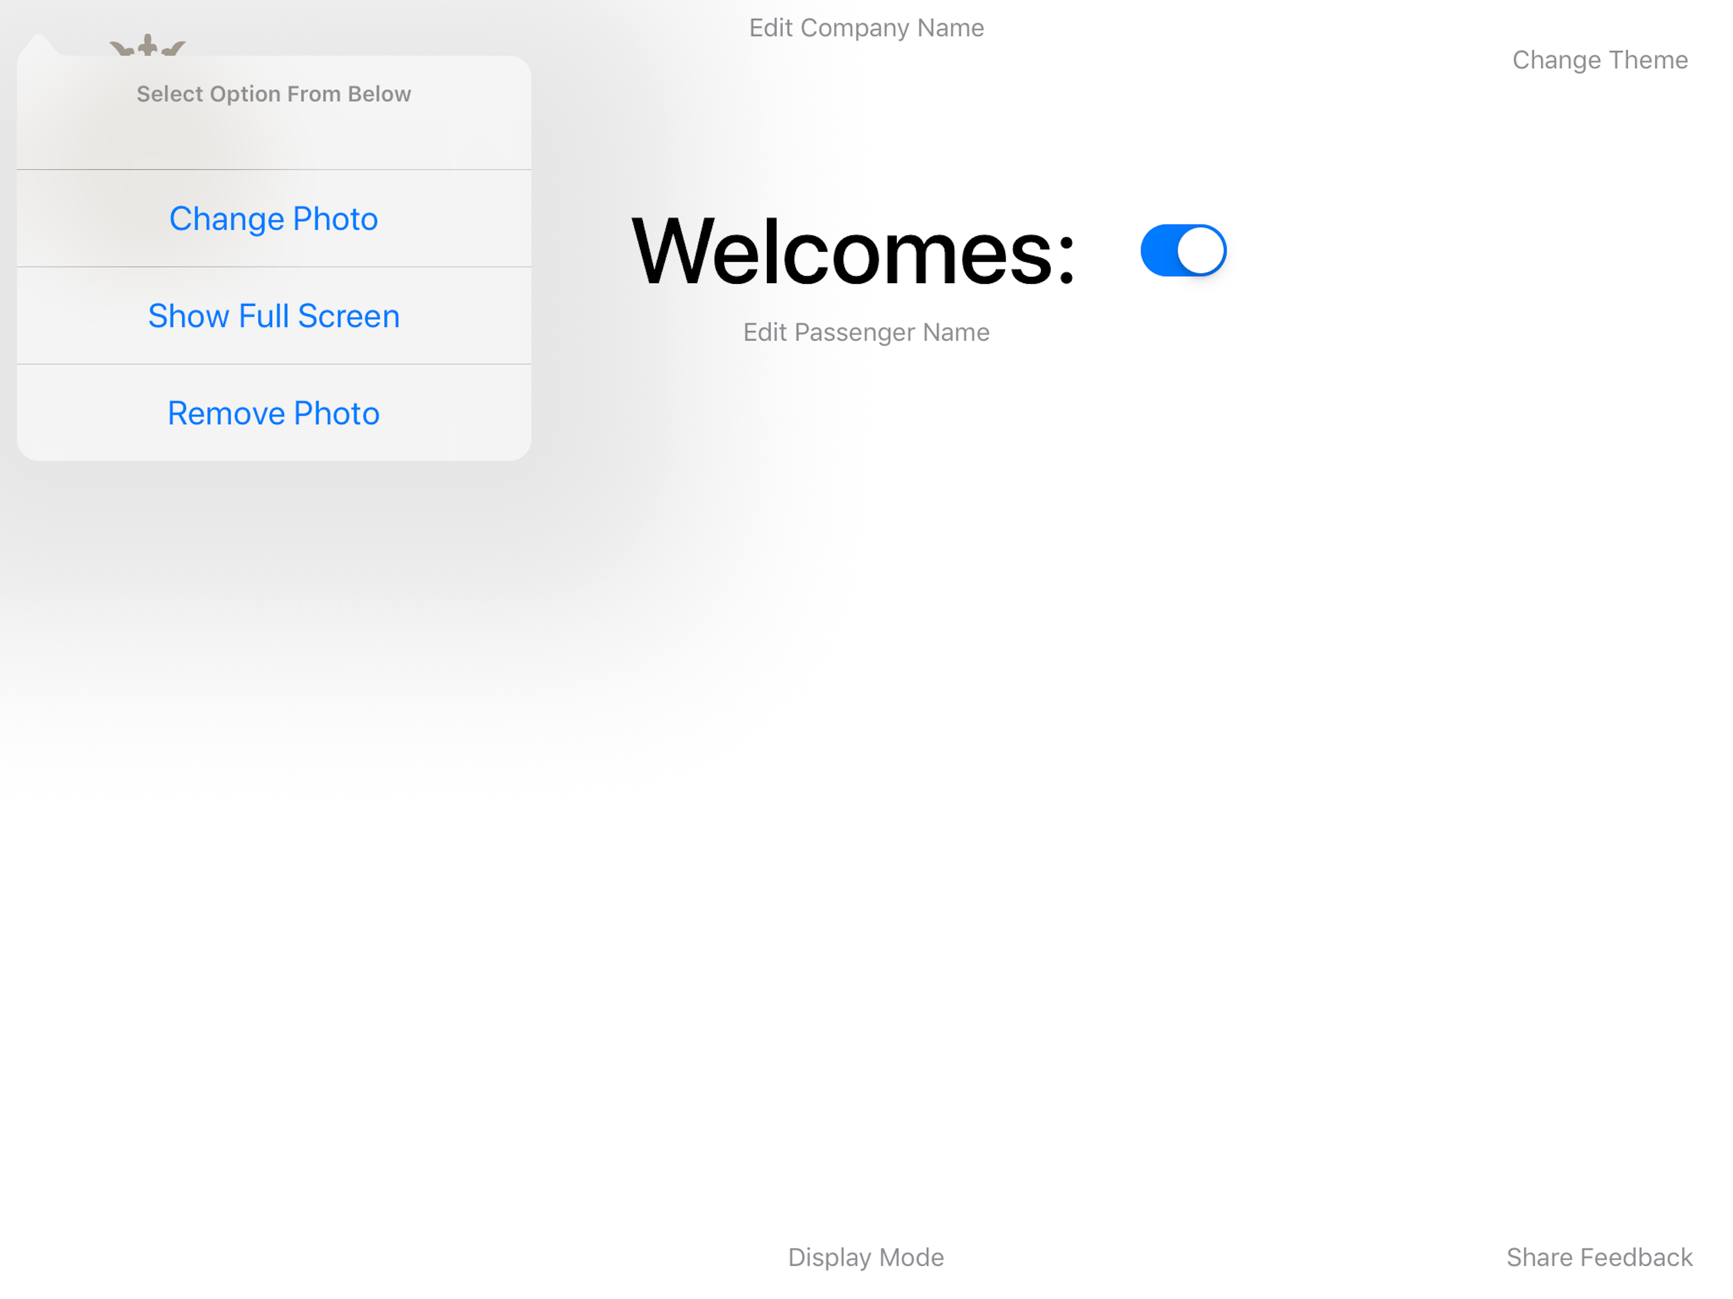Turn off the Welcomes switch
This screenshot has height=1299, width=1733.
tap(1183, 250)
